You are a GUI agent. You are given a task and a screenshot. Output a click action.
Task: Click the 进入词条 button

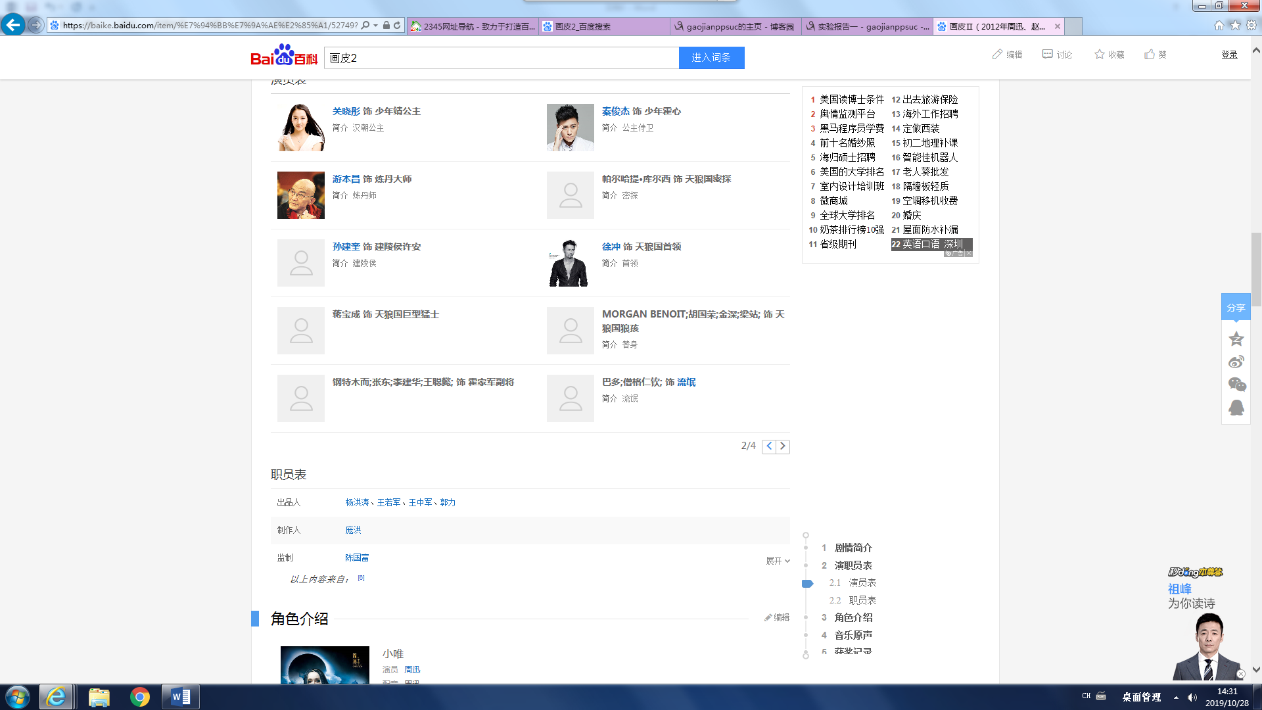tap(711, 58)
